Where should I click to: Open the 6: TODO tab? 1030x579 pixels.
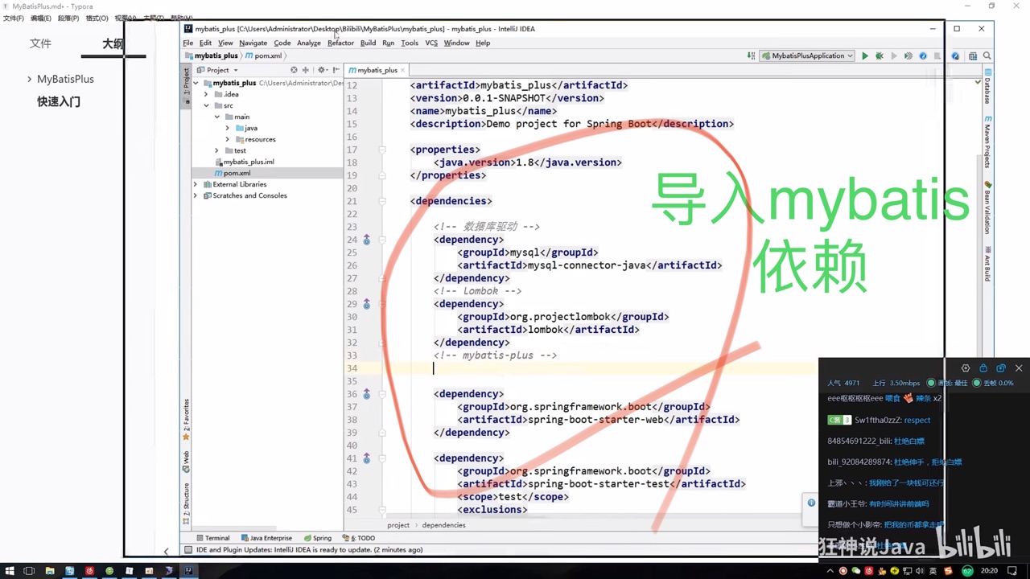[x=359, y=538]
